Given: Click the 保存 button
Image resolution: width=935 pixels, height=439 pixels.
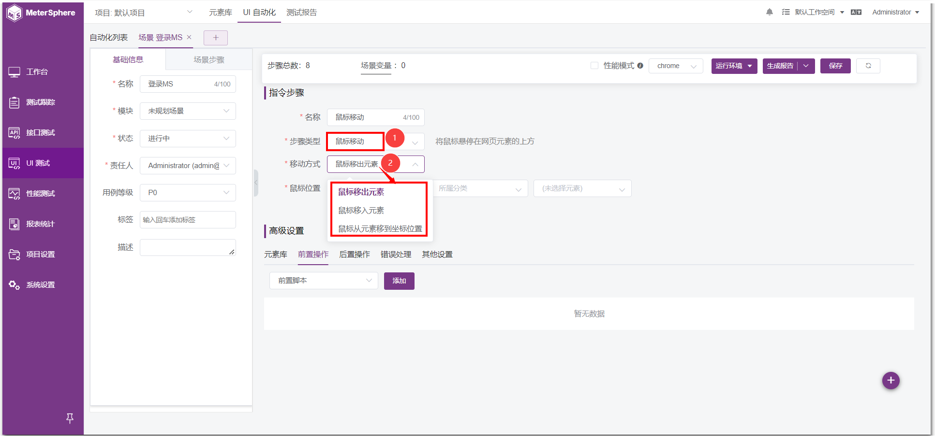Looking at the screenshot, I should [835, 66].
